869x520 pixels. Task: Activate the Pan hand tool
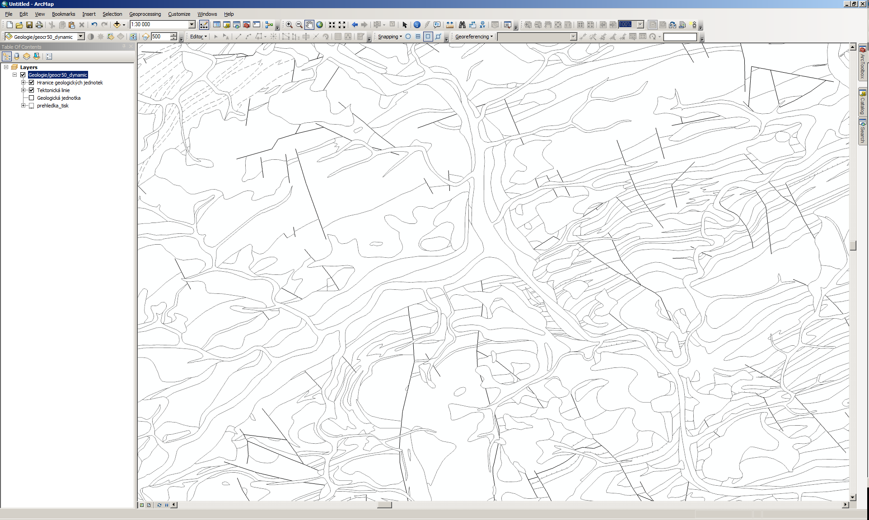(x=309, y=25)
